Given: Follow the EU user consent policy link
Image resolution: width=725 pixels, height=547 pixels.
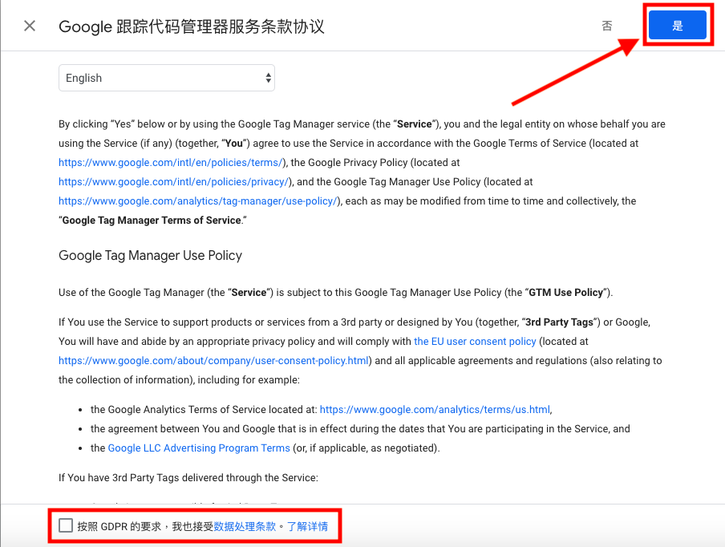Looking at the screenshot, I should click(475, 342).
